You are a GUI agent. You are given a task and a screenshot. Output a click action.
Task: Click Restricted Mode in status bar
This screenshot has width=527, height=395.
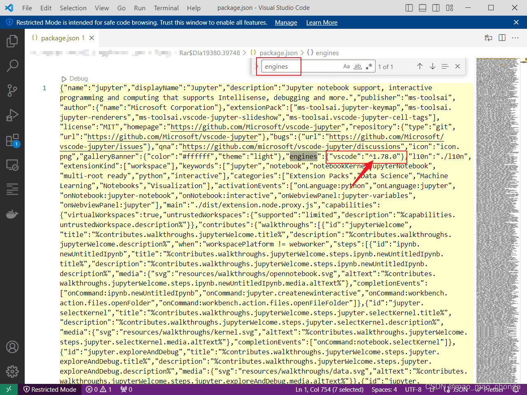coord(50,389)
